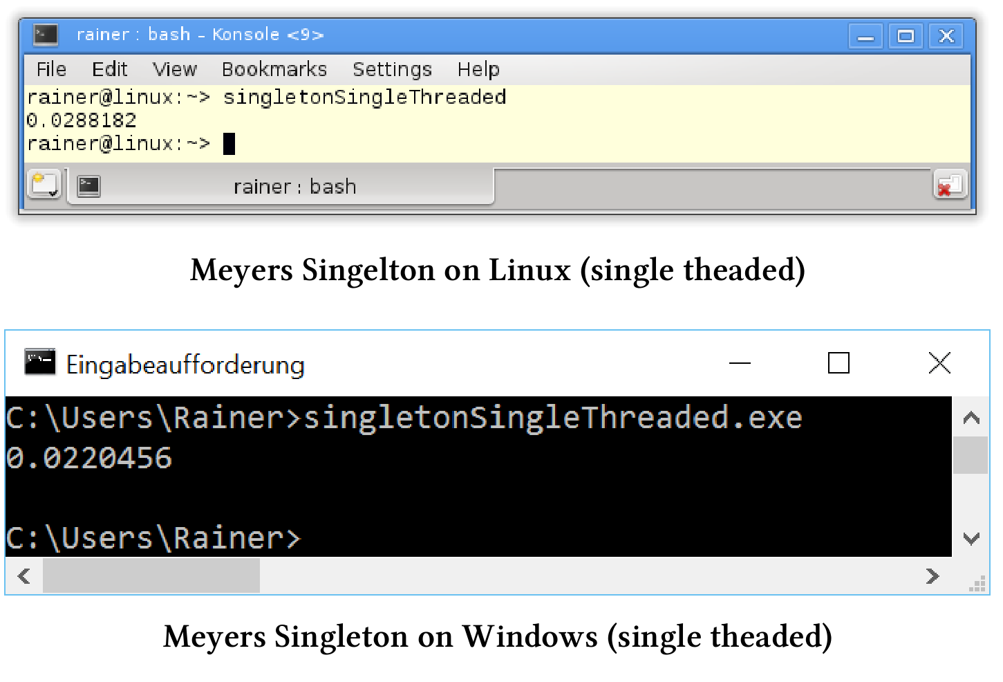Click the Eingabeaufforderung title text
1003x682 pixels.
coord(185,365)
